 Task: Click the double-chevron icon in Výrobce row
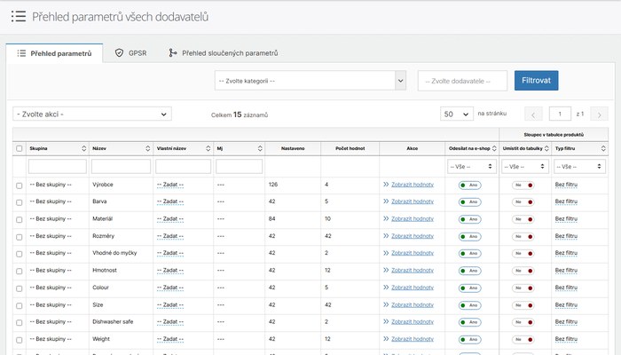coord(386,185)
